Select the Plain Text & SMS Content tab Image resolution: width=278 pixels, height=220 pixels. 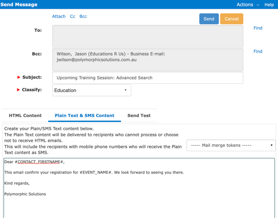pyautogui.click(x=85, y=116)
